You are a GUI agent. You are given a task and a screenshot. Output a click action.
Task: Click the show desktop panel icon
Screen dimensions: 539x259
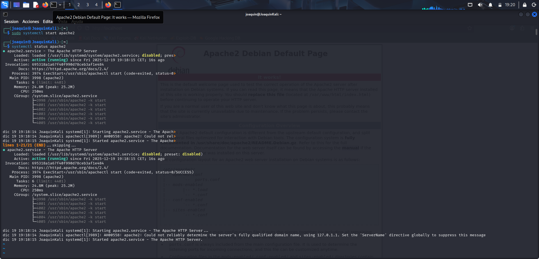[17, 5]
